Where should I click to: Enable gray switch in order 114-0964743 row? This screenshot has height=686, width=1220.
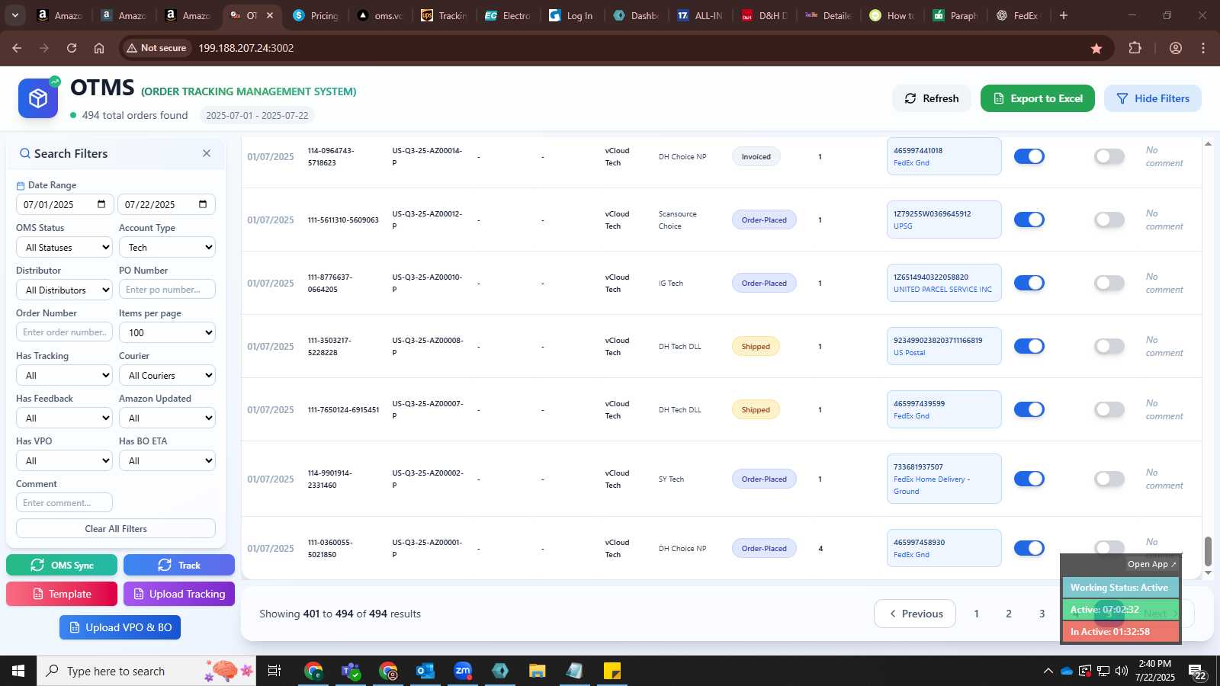(x=1109, y=156)
